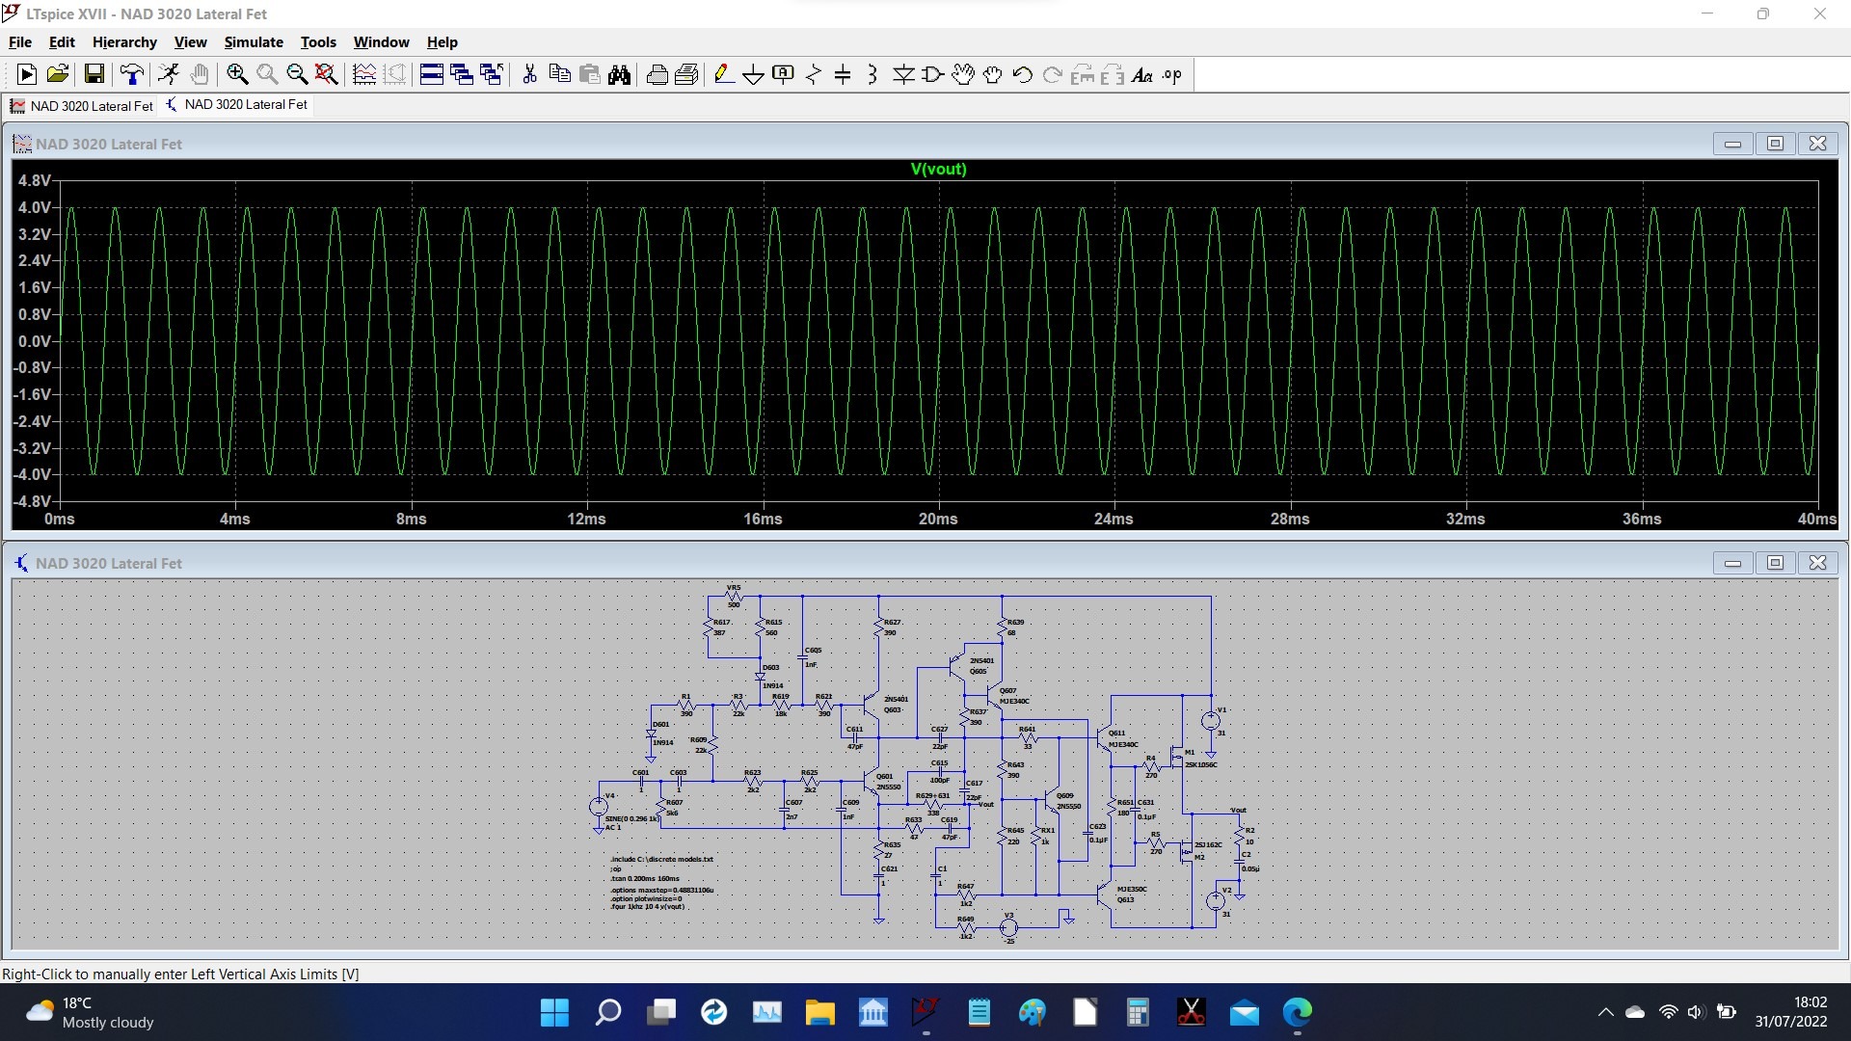Image resolution: width=1851 pixels, height=1041 pixels.
Task: Click the V(vout) trace label
Action: [x=938, y=169]
